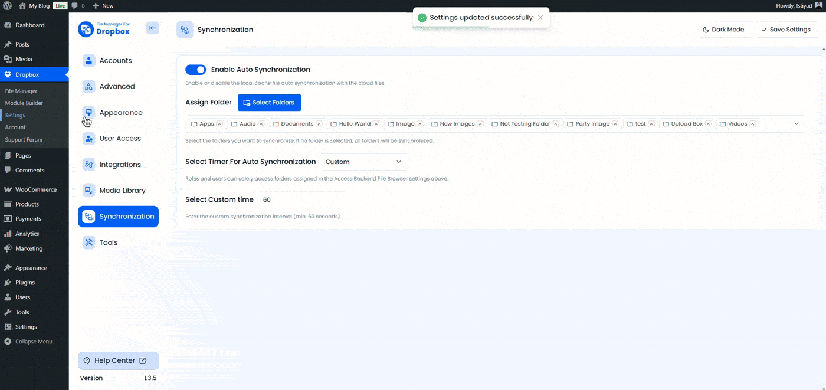Select the Advanced settings icon

(88, 86)
